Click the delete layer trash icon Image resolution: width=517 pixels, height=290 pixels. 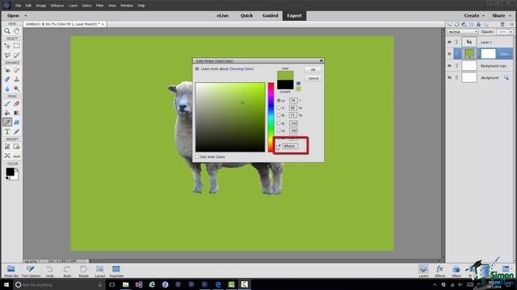502,24
